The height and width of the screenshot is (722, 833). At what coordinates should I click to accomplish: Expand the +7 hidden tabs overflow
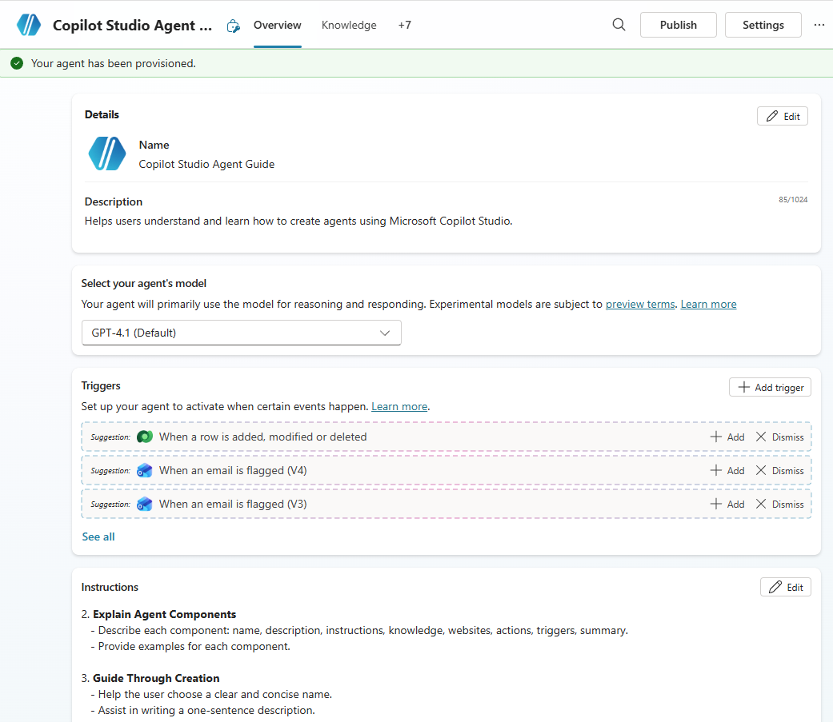(404, 25)
